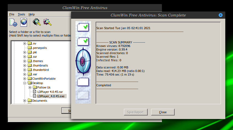233x130 pixels.
Task: Expand the .ssr folder node
Action: (25, 57)
